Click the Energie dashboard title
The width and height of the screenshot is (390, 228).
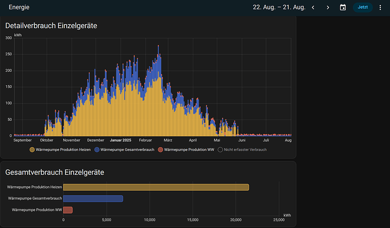point(19,7)
